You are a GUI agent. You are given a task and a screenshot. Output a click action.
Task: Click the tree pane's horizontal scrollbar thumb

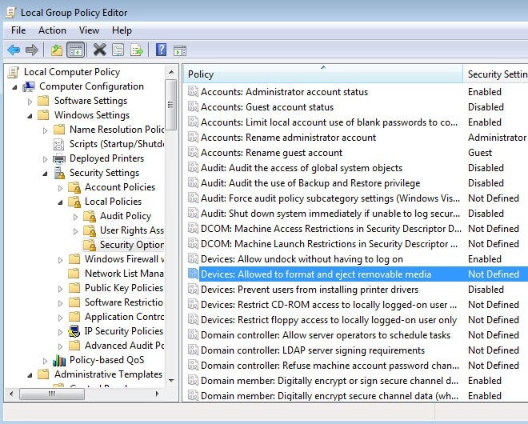52,394
